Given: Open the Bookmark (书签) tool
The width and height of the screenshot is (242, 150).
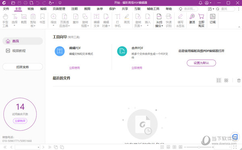Looking at the screenshot, I should click(x=42, y=18).
